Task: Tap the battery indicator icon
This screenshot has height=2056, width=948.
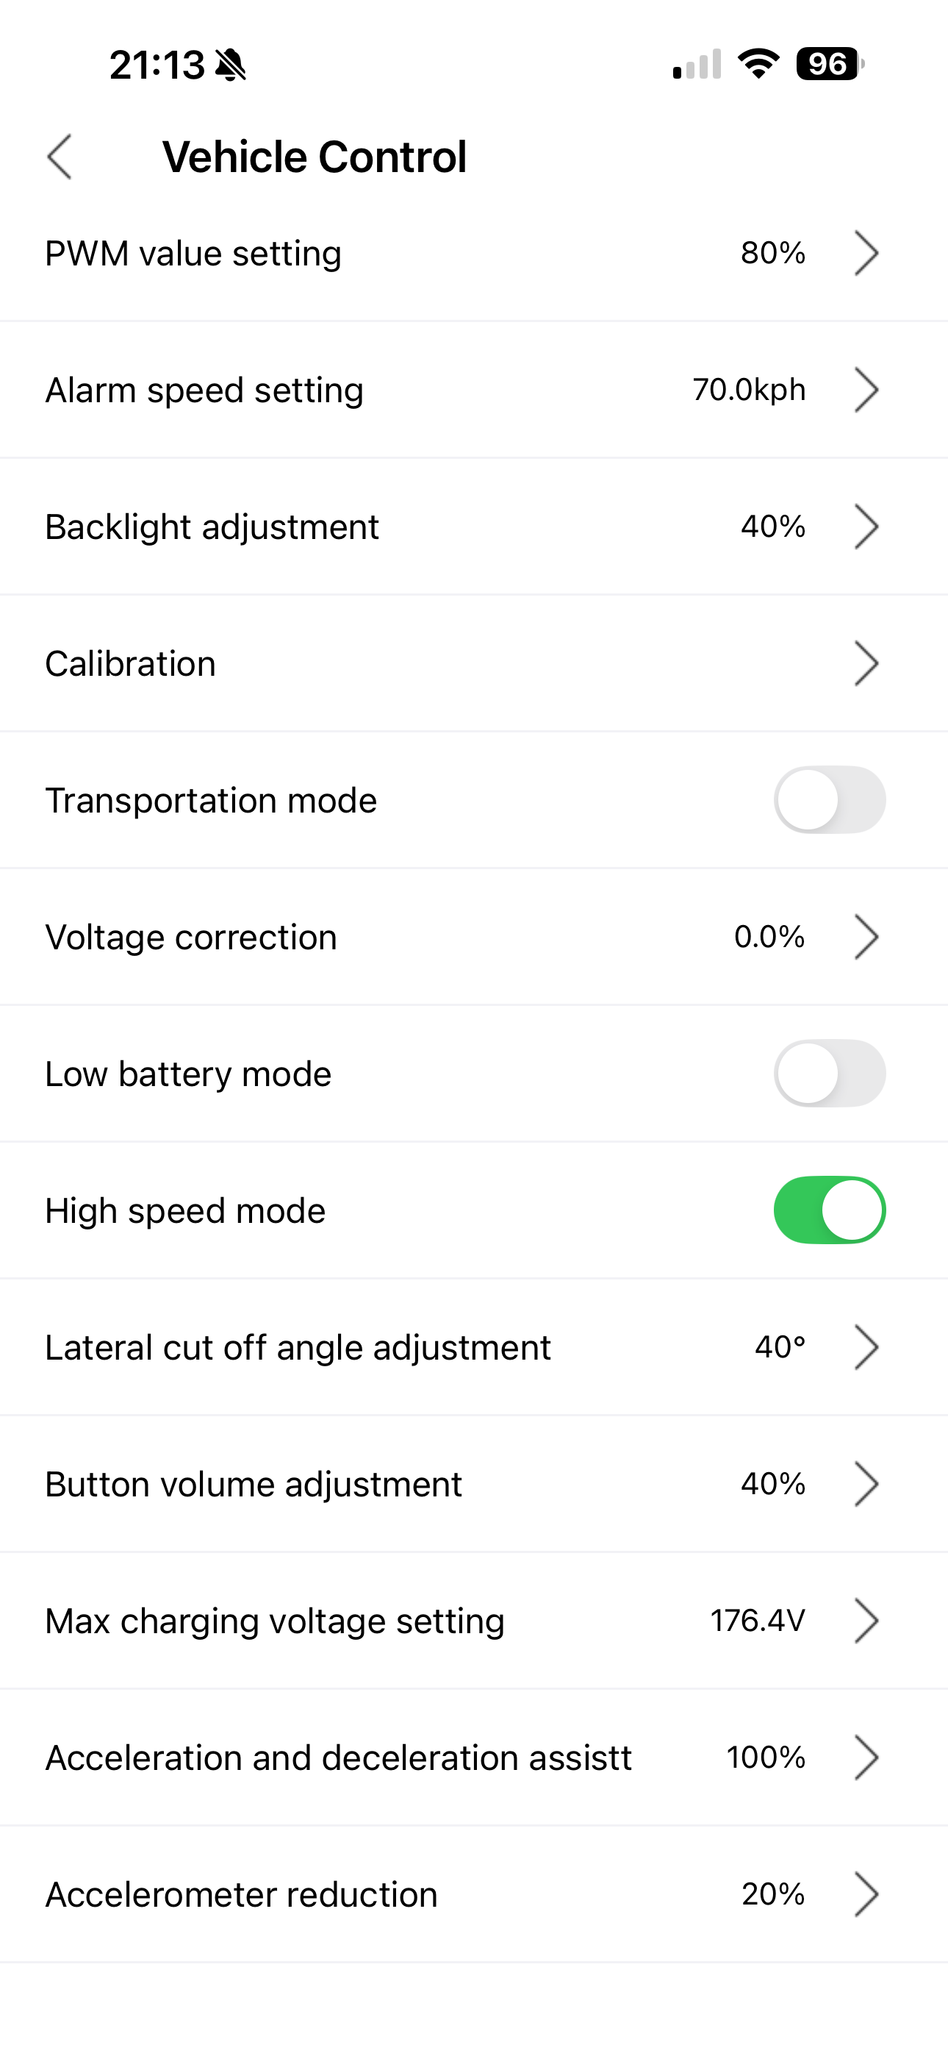Action: (830, 64)
